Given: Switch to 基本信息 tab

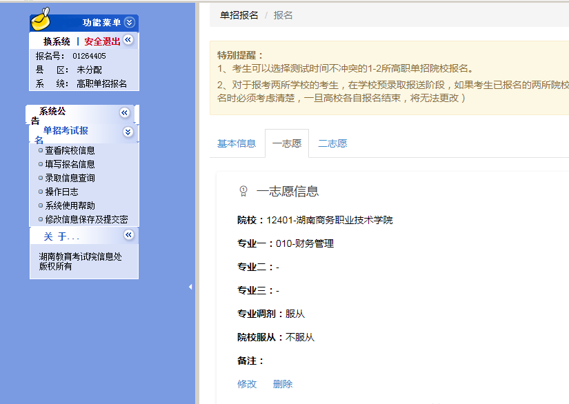Looking at the screenshot, I should (237, 143).
